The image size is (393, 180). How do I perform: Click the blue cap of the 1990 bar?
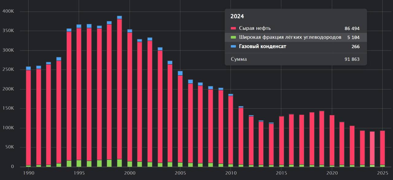click(28, 68)
